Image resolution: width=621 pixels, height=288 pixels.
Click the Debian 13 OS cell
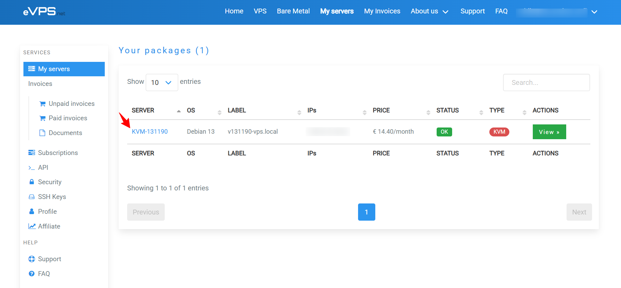pyautogui.click(x=201, y=132)
